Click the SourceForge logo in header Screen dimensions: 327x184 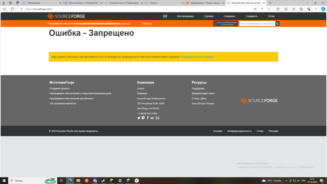(66, 16)
